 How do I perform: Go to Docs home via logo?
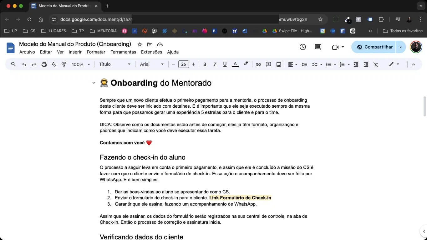click(11, 48)
